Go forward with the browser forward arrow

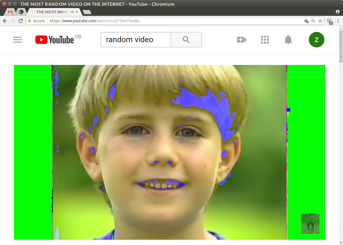click(x=13, y=21)
